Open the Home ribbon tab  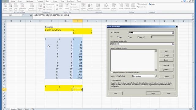(x=13, y=1)
